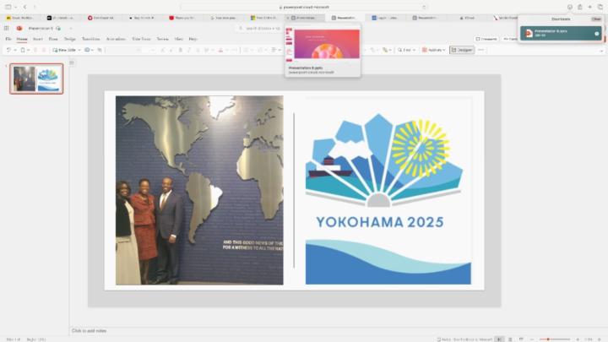The width and height of the screenshot is (608, 342).
Task: Open the Insert ribbon tab
Action: pyautogui.click(x=37, y=39)
